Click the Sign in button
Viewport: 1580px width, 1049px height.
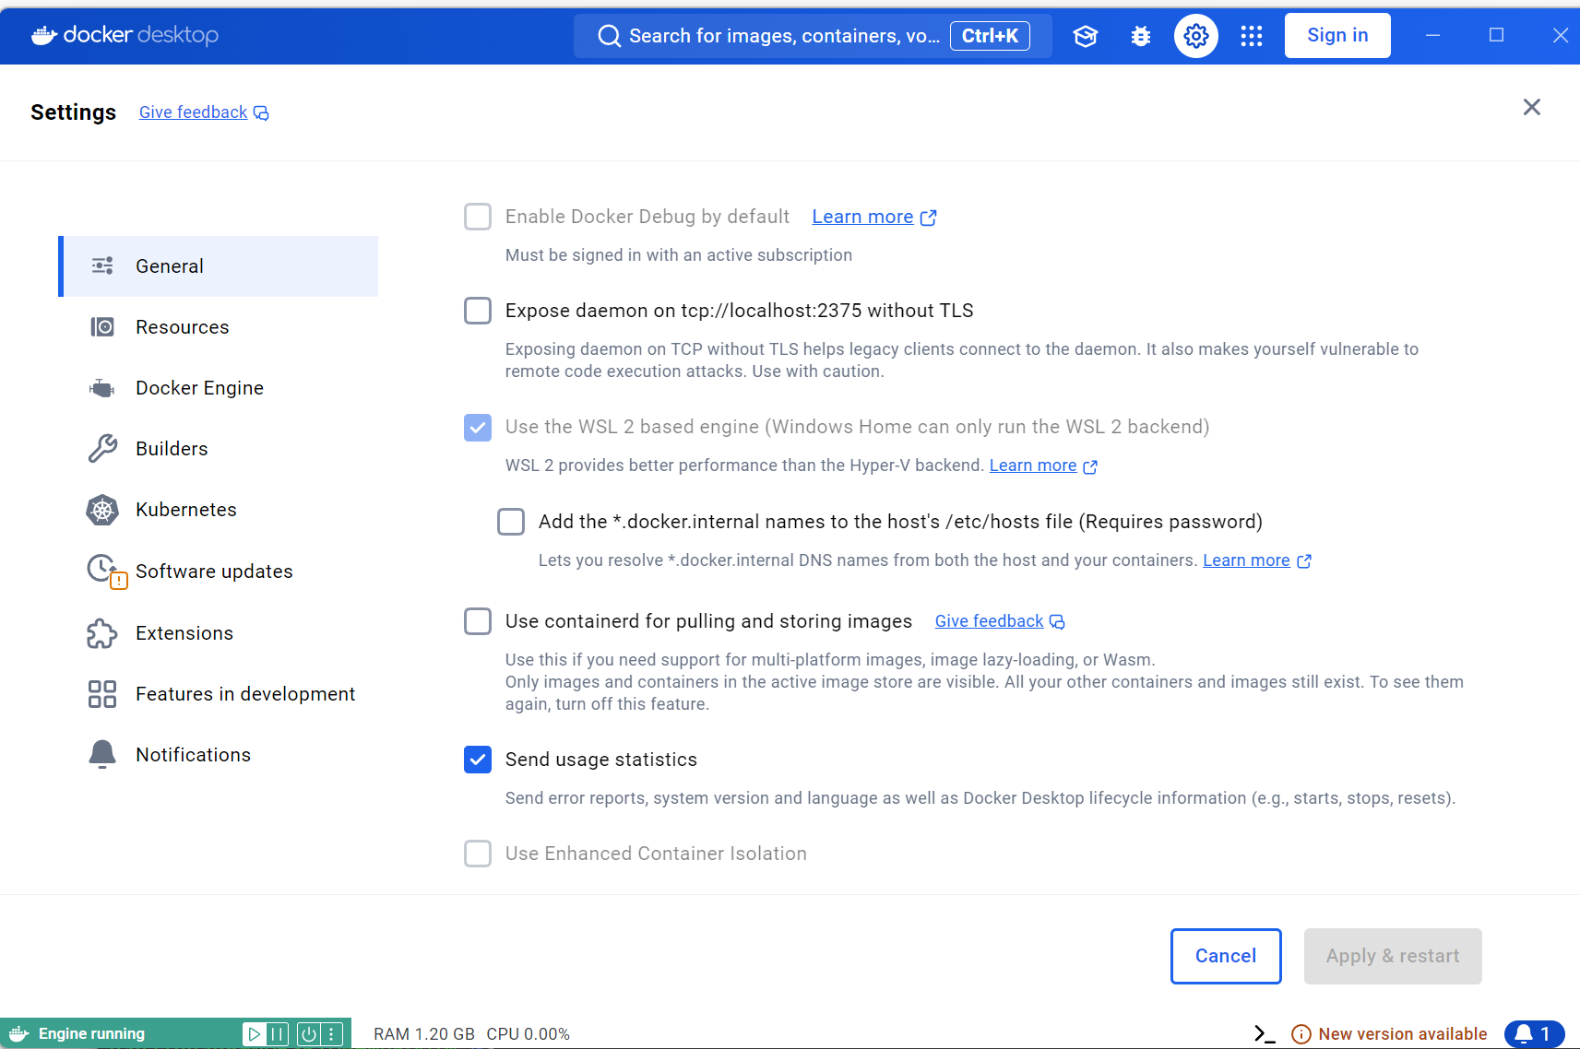pos(1337,35)
